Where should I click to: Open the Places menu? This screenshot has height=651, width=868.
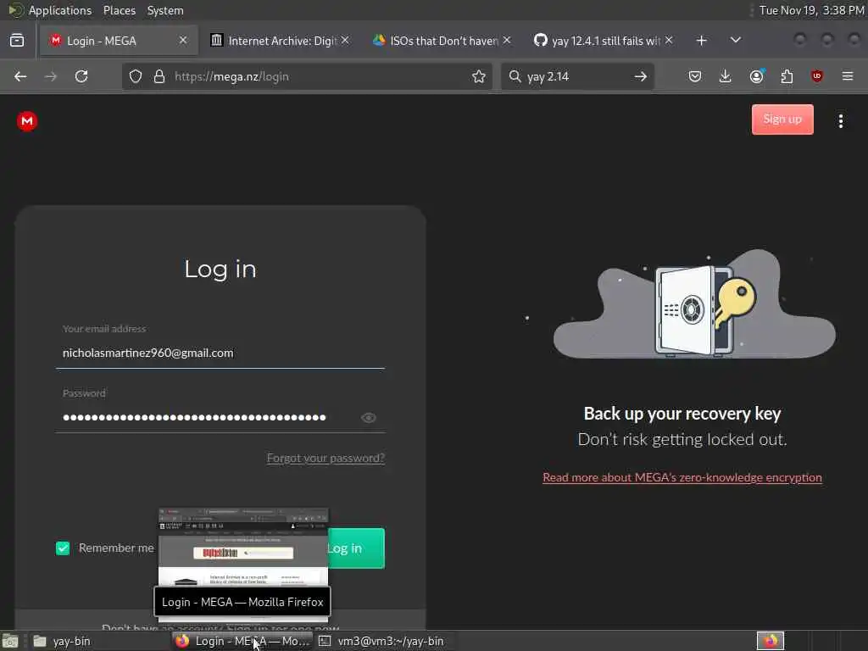[x=119, y=10]
